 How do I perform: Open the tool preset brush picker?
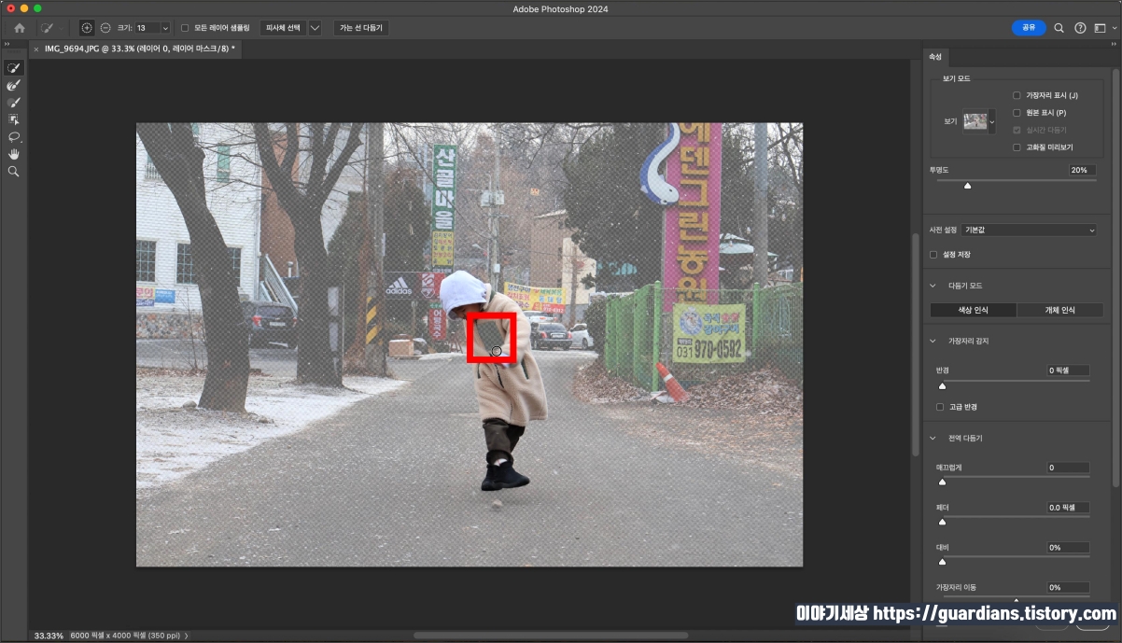51,28
